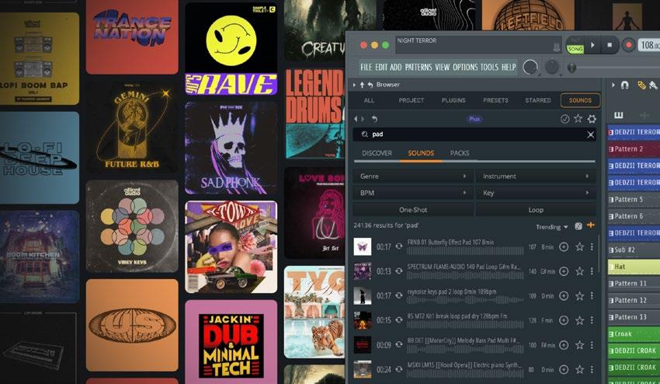Click the master volume knob
Screen dimensions: 660x384
coord(530,67)
